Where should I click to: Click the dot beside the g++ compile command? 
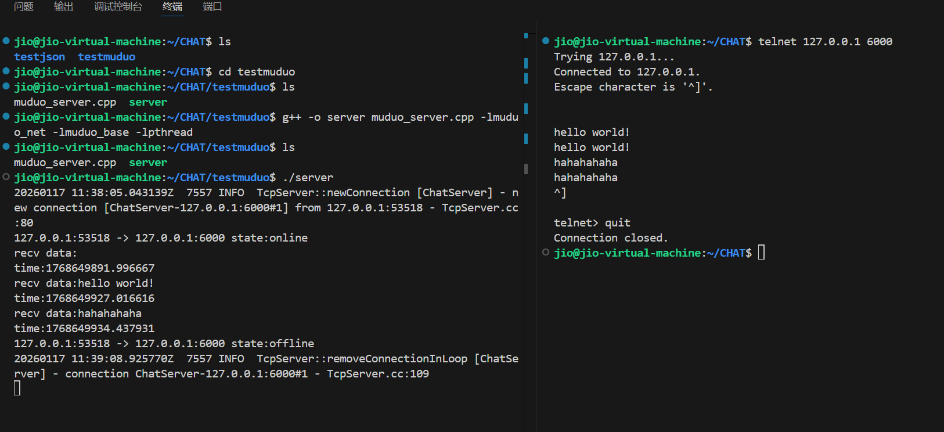pos(6,116)
